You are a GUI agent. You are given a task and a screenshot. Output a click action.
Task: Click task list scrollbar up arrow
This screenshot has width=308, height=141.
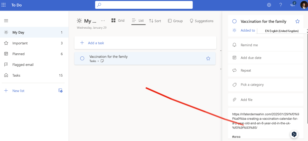[x=220, y=51]
